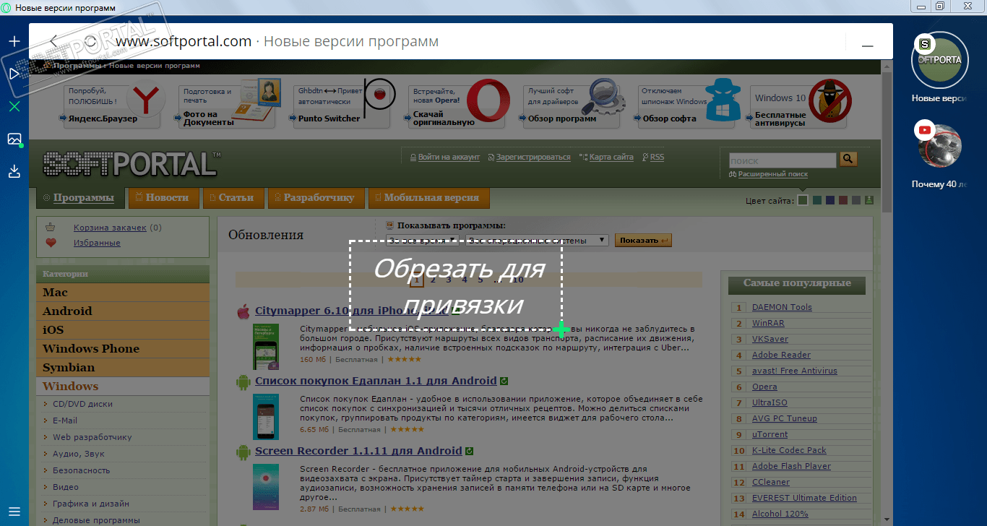Open a new tab with the plus icon
The image size is (987, 526).
[14, 41]
